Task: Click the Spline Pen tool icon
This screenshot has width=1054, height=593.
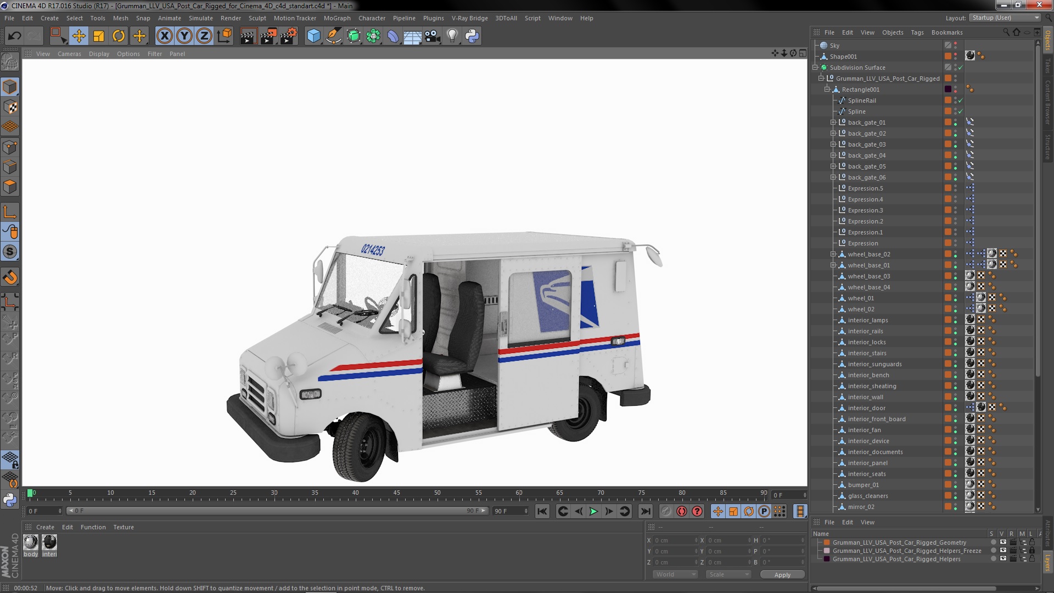Action: click(333, 36)
